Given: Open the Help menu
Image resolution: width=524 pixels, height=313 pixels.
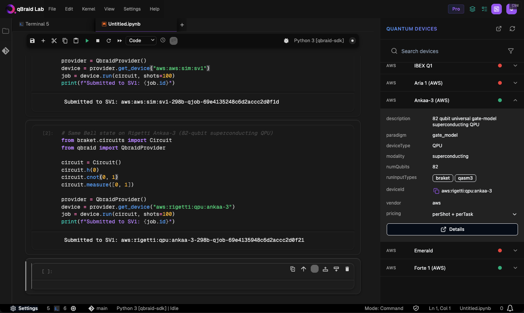Looking at the screenshot, I should tap(154, 9).
